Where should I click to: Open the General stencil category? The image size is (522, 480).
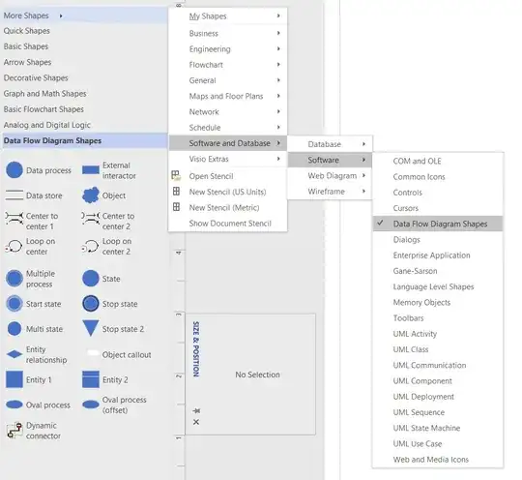pos(228,80)
